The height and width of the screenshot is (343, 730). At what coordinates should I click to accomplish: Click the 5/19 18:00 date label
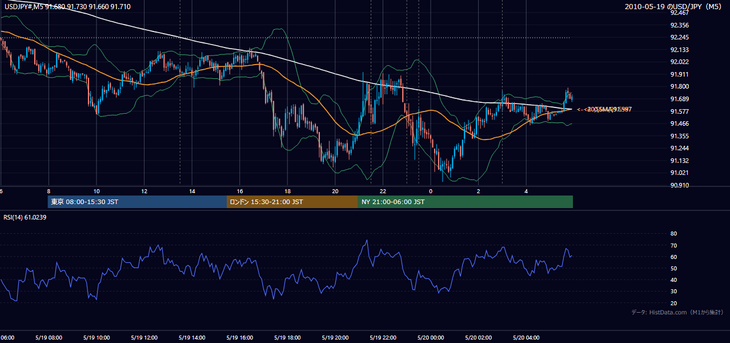tap(287, 338)
